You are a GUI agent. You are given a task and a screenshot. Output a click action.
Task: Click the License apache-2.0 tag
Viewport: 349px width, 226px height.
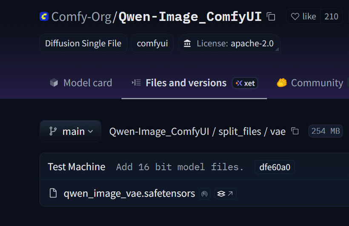click(229, 43)
